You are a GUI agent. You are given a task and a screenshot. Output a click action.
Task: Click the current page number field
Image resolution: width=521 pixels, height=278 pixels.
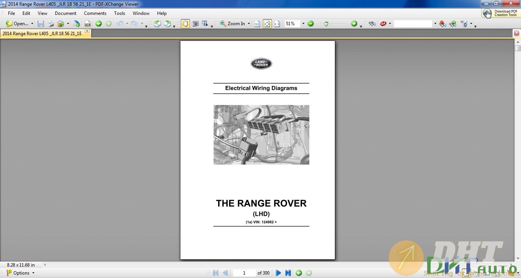click(244, 273)
